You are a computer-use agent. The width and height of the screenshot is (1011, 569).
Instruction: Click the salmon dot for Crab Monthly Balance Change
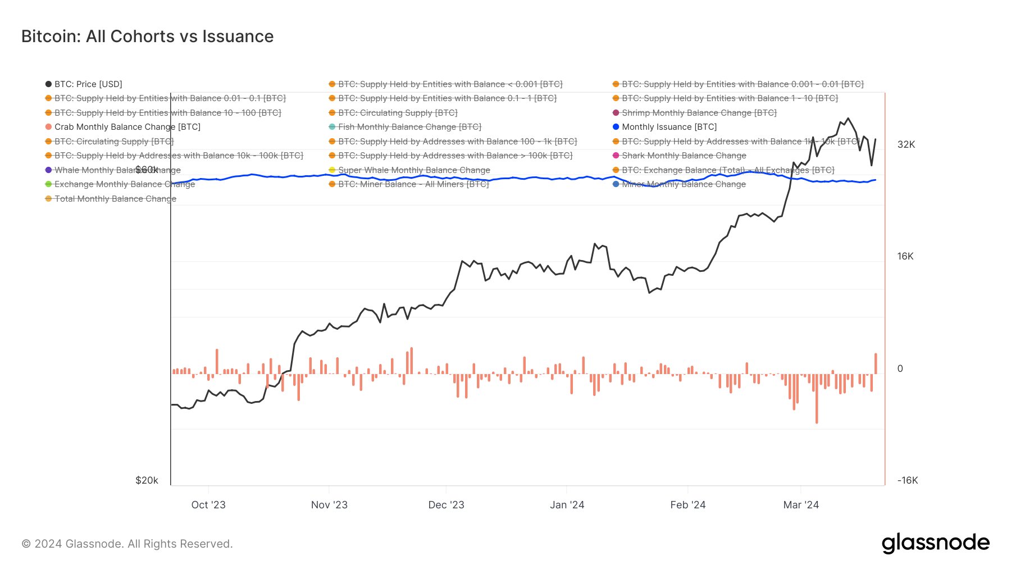[x=48, y=127]
